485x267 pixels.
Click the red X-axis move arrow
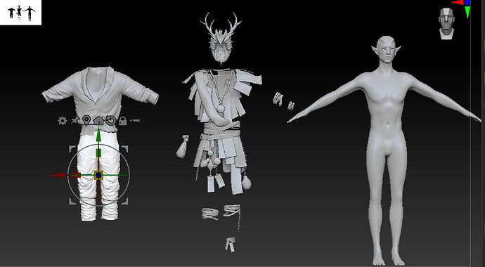58,175
